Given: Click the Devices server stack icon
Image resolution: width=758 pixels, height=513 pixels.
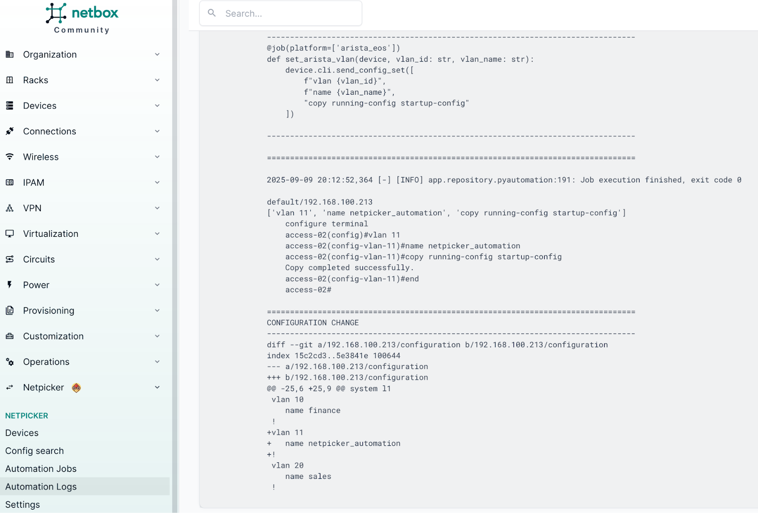Looking at the screenshot, I should (9, 106).
